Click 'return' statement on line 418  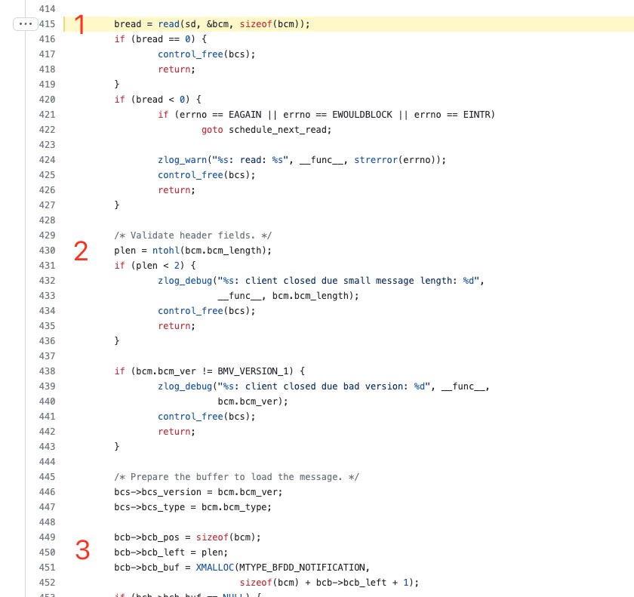point(174,69)
